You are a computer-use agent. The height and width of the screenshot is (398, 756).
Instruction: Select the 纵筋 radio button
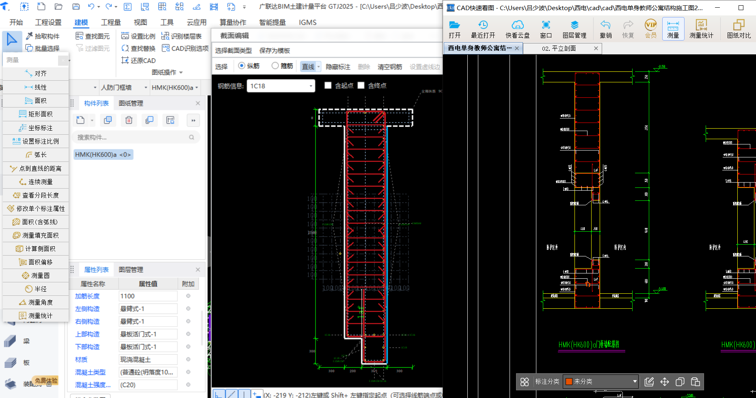(x=242, y=66)
